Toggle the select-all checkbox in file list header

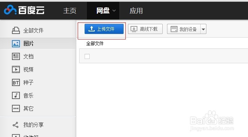pos(87,56)
